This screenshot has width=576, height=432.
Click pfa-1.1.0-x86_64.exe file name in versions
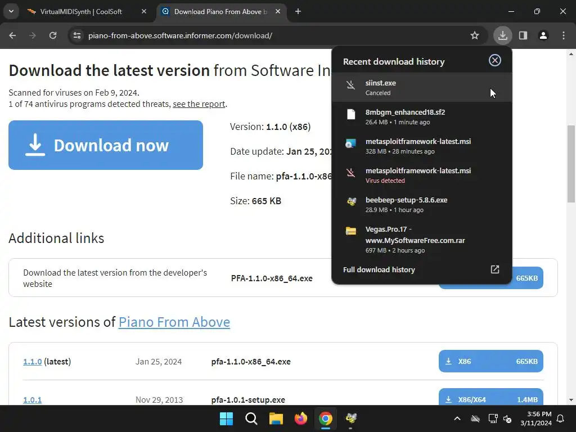[251, 362]
